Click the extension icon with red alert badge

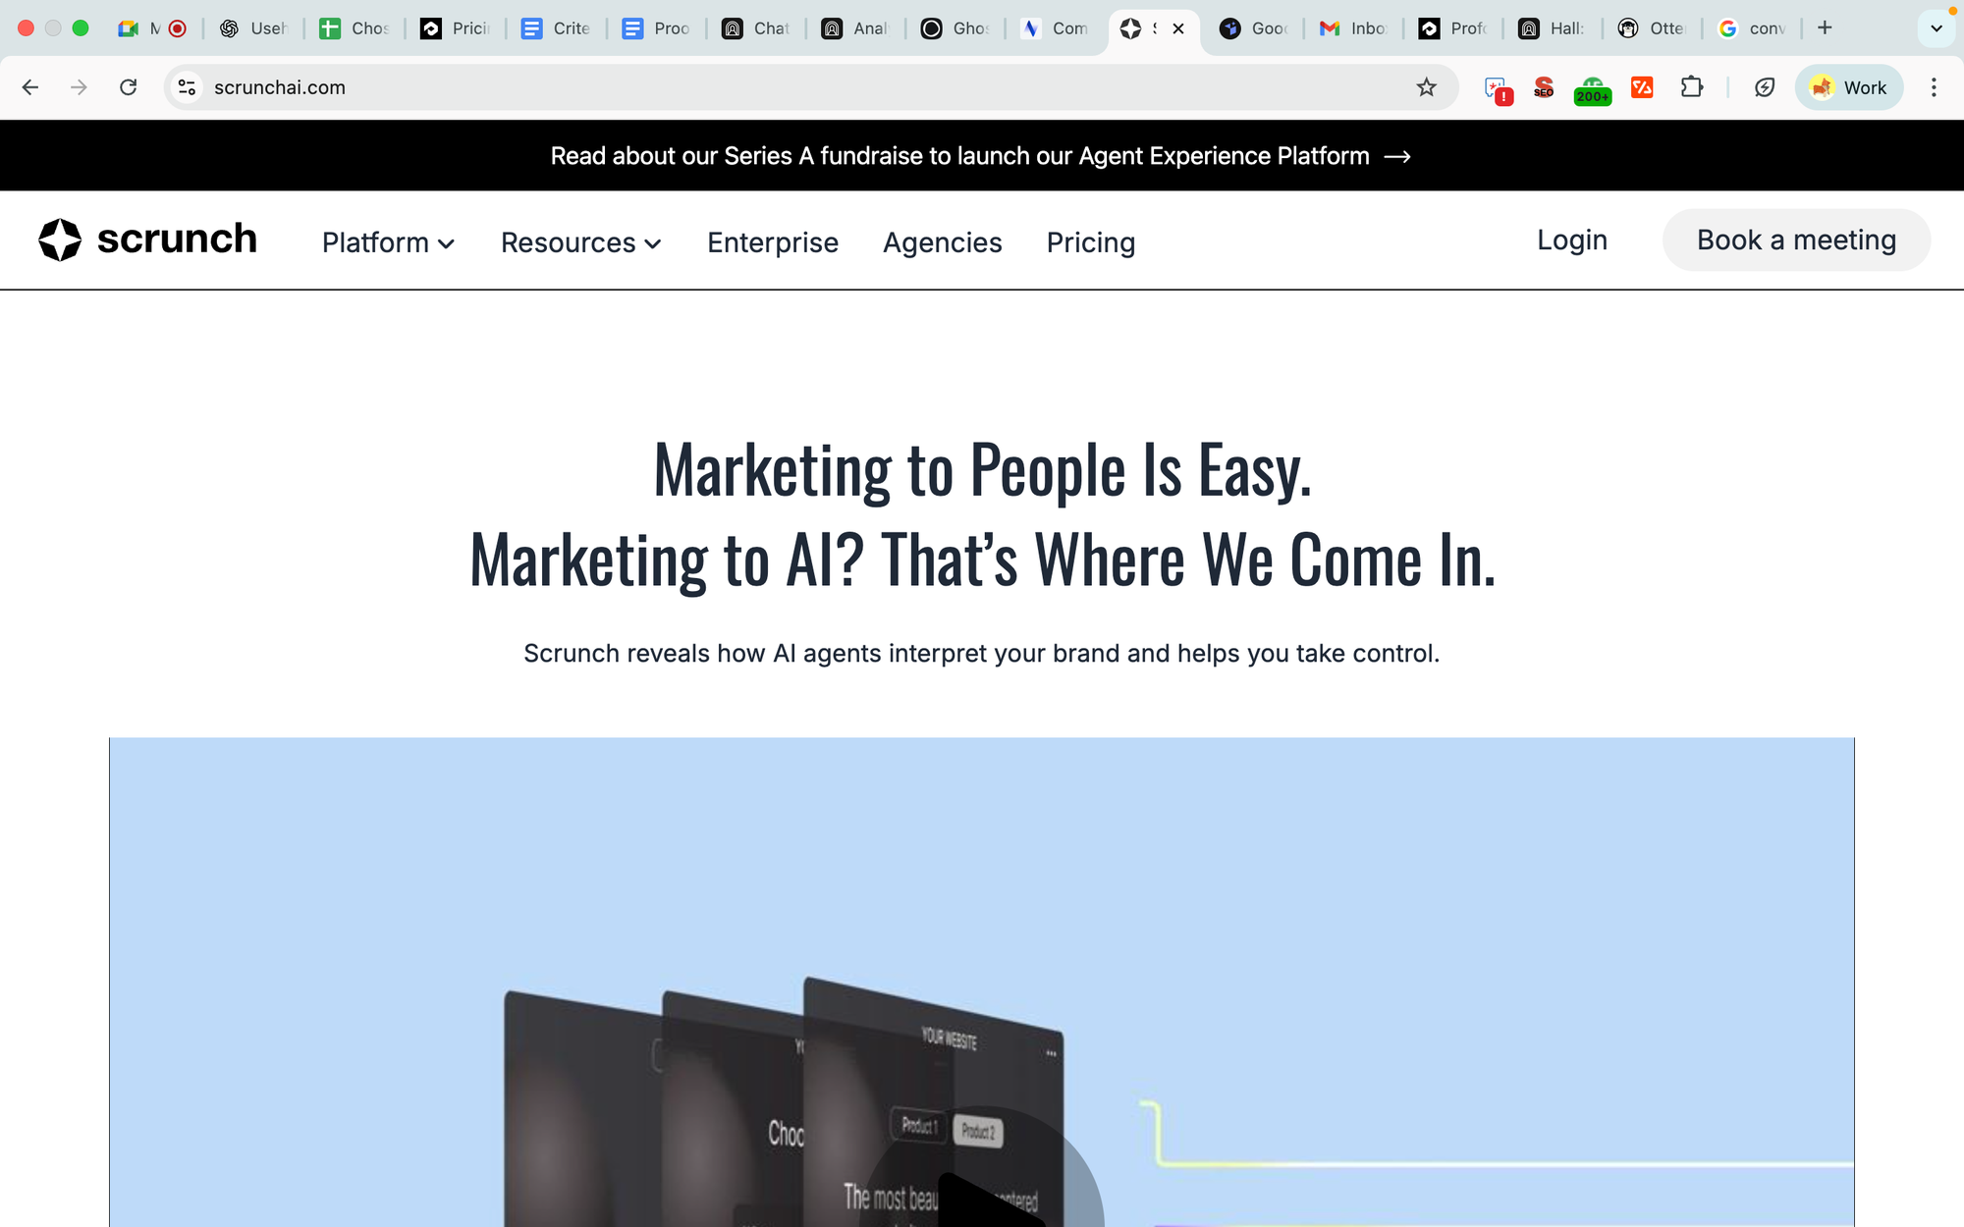tap(1498, 90)
